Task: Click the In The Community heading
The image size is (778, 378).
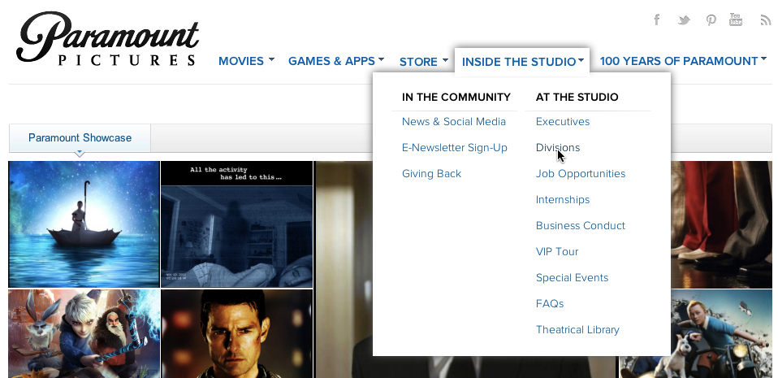Action: click(456, 97)
